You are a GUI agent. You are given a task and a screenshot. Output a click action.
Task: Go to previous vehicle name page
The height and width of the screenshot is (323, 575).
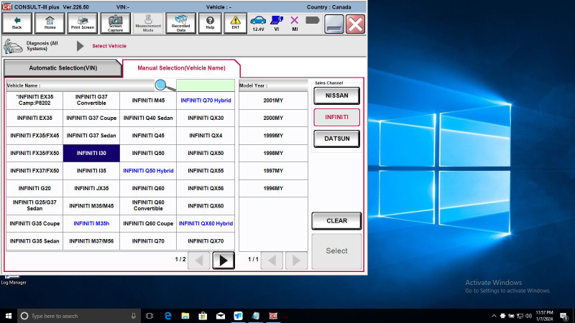199,261
